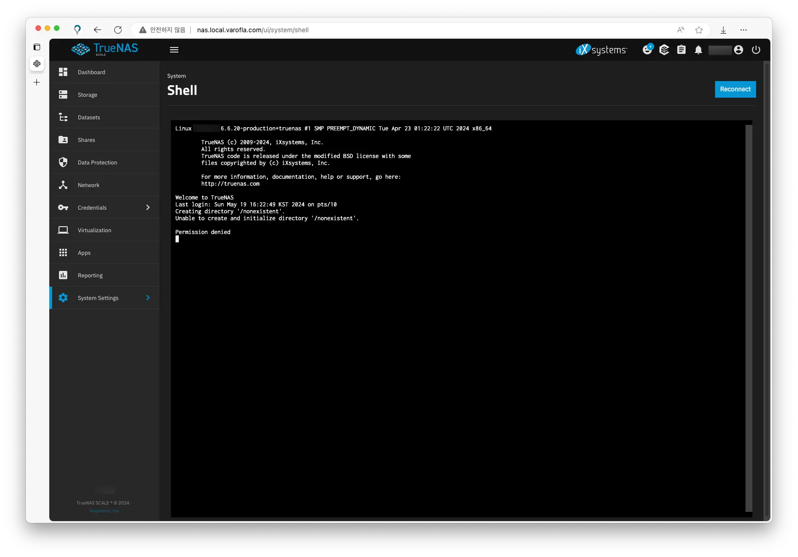Open the browser profile lightbulb icon
Image resolution: width=798 pixels, height=557 pixels.
(x=77, y=29)
